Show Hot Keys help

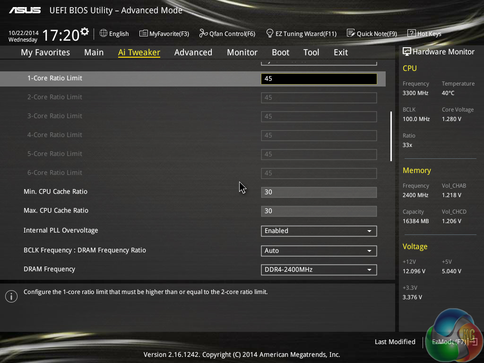pos(424,34)
